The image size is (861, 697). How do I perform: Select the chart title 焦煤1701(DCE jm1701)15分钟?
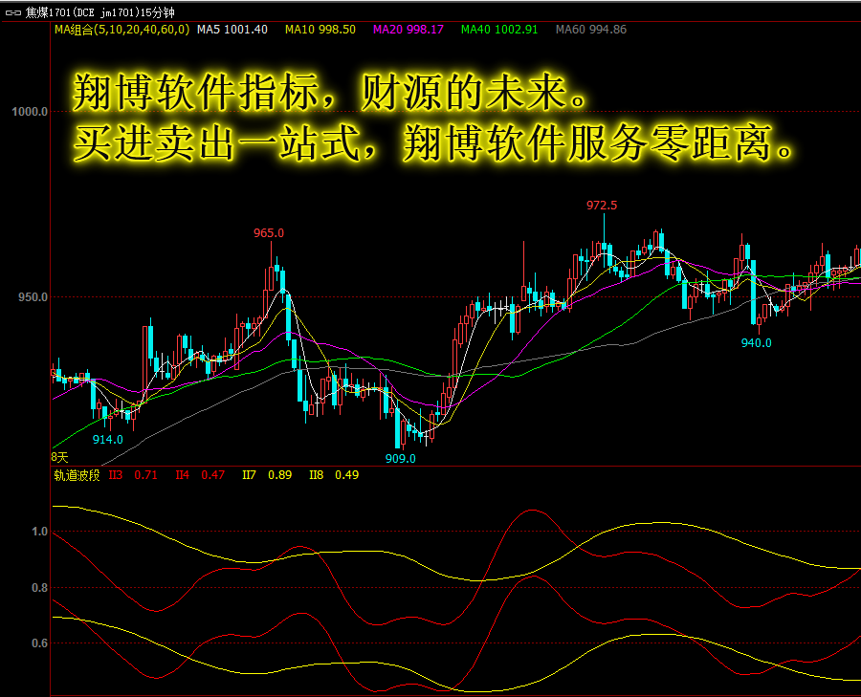pyautogui.click(x=99, y=12)
